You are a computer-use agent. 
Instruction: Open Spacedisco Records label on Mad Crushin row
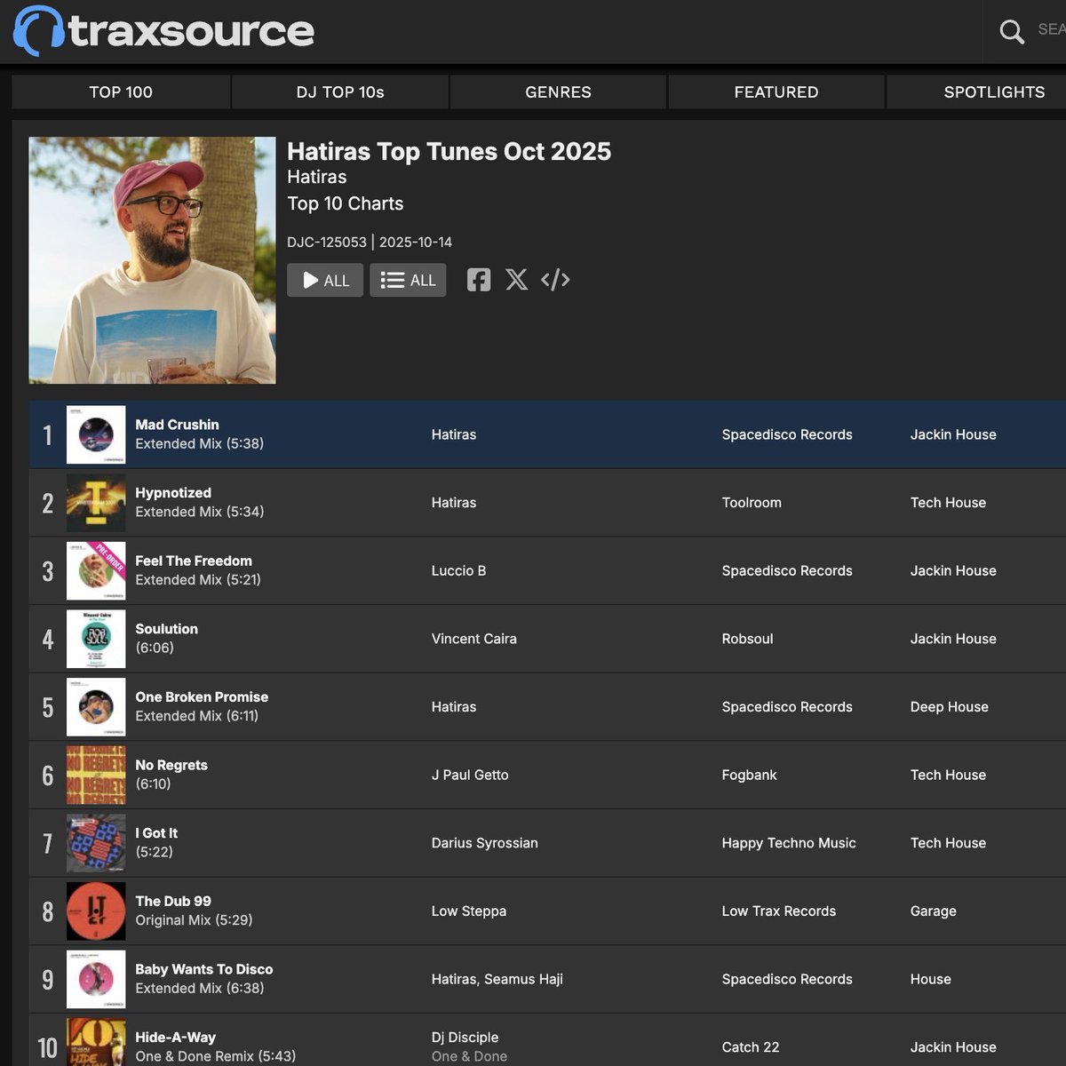pos(787,434)
